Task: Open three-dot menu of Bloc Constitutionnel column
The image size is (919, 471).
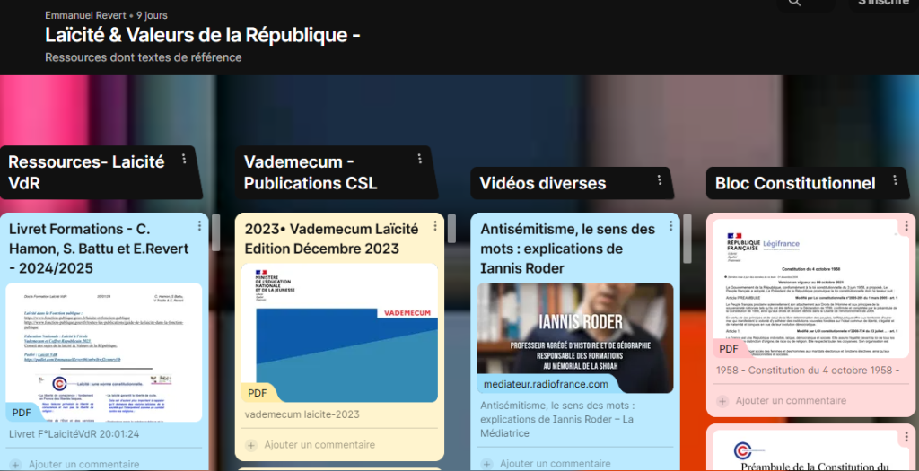Action: tap(895, 179)
